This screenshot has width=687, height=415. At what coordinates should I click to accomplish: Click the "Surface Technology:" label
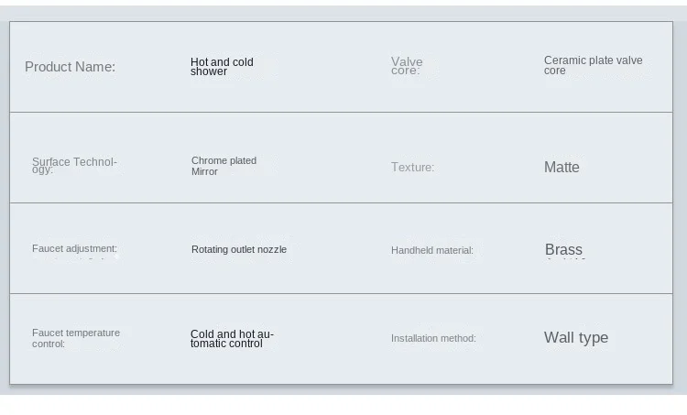coord(74,165)
